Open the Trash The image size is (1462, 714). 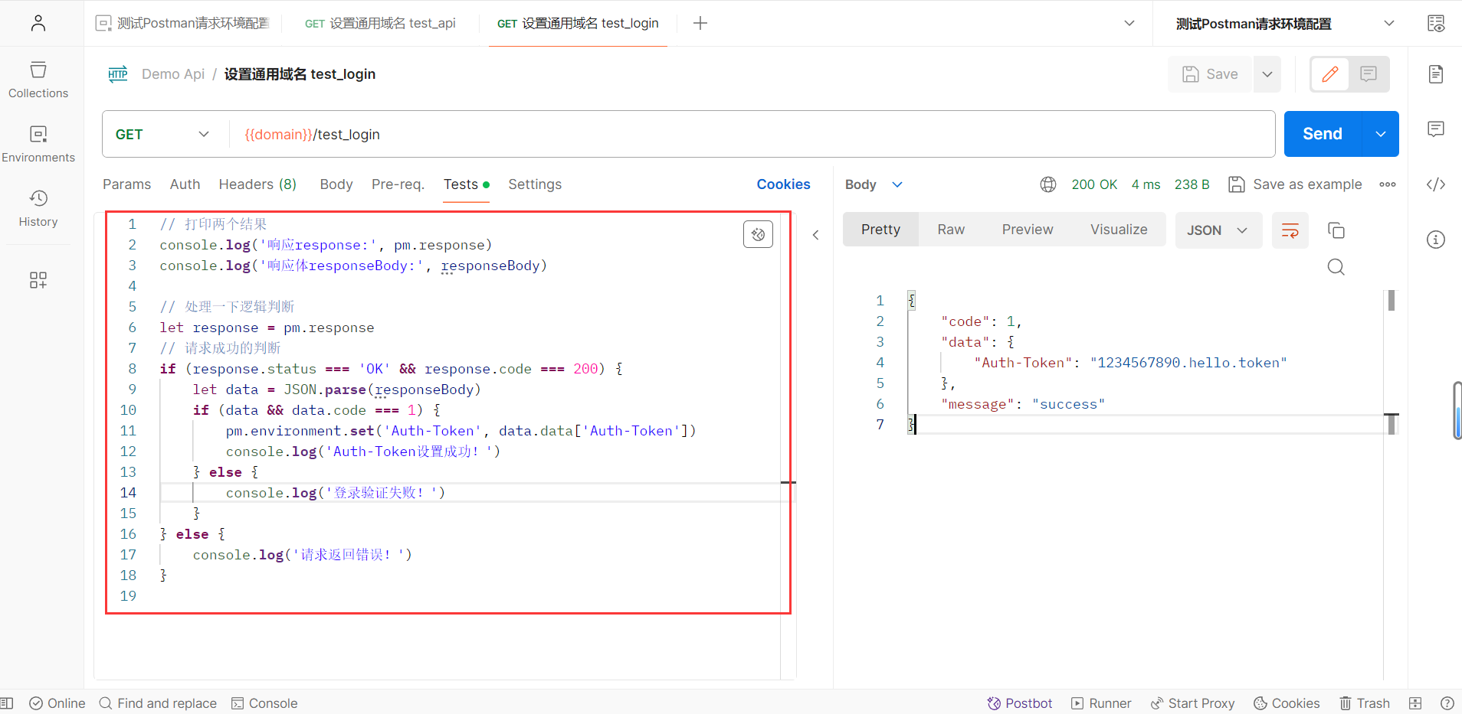[x=1364, y=703]
